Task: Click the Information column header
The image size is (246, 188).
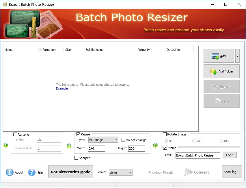Action: [x=51, y=50]
